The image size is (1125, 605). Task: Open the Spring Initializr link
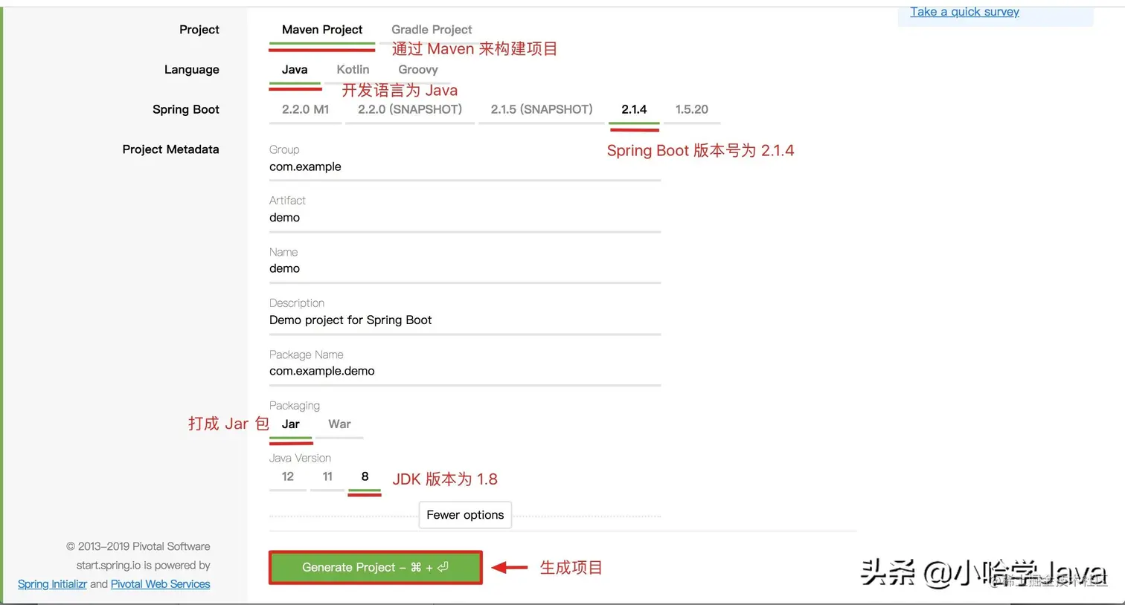point(52,584)
